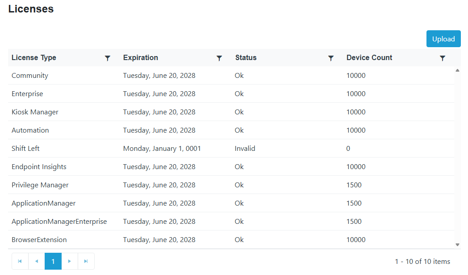
Task: Sort by Status column header
Action: coord(246,57)
